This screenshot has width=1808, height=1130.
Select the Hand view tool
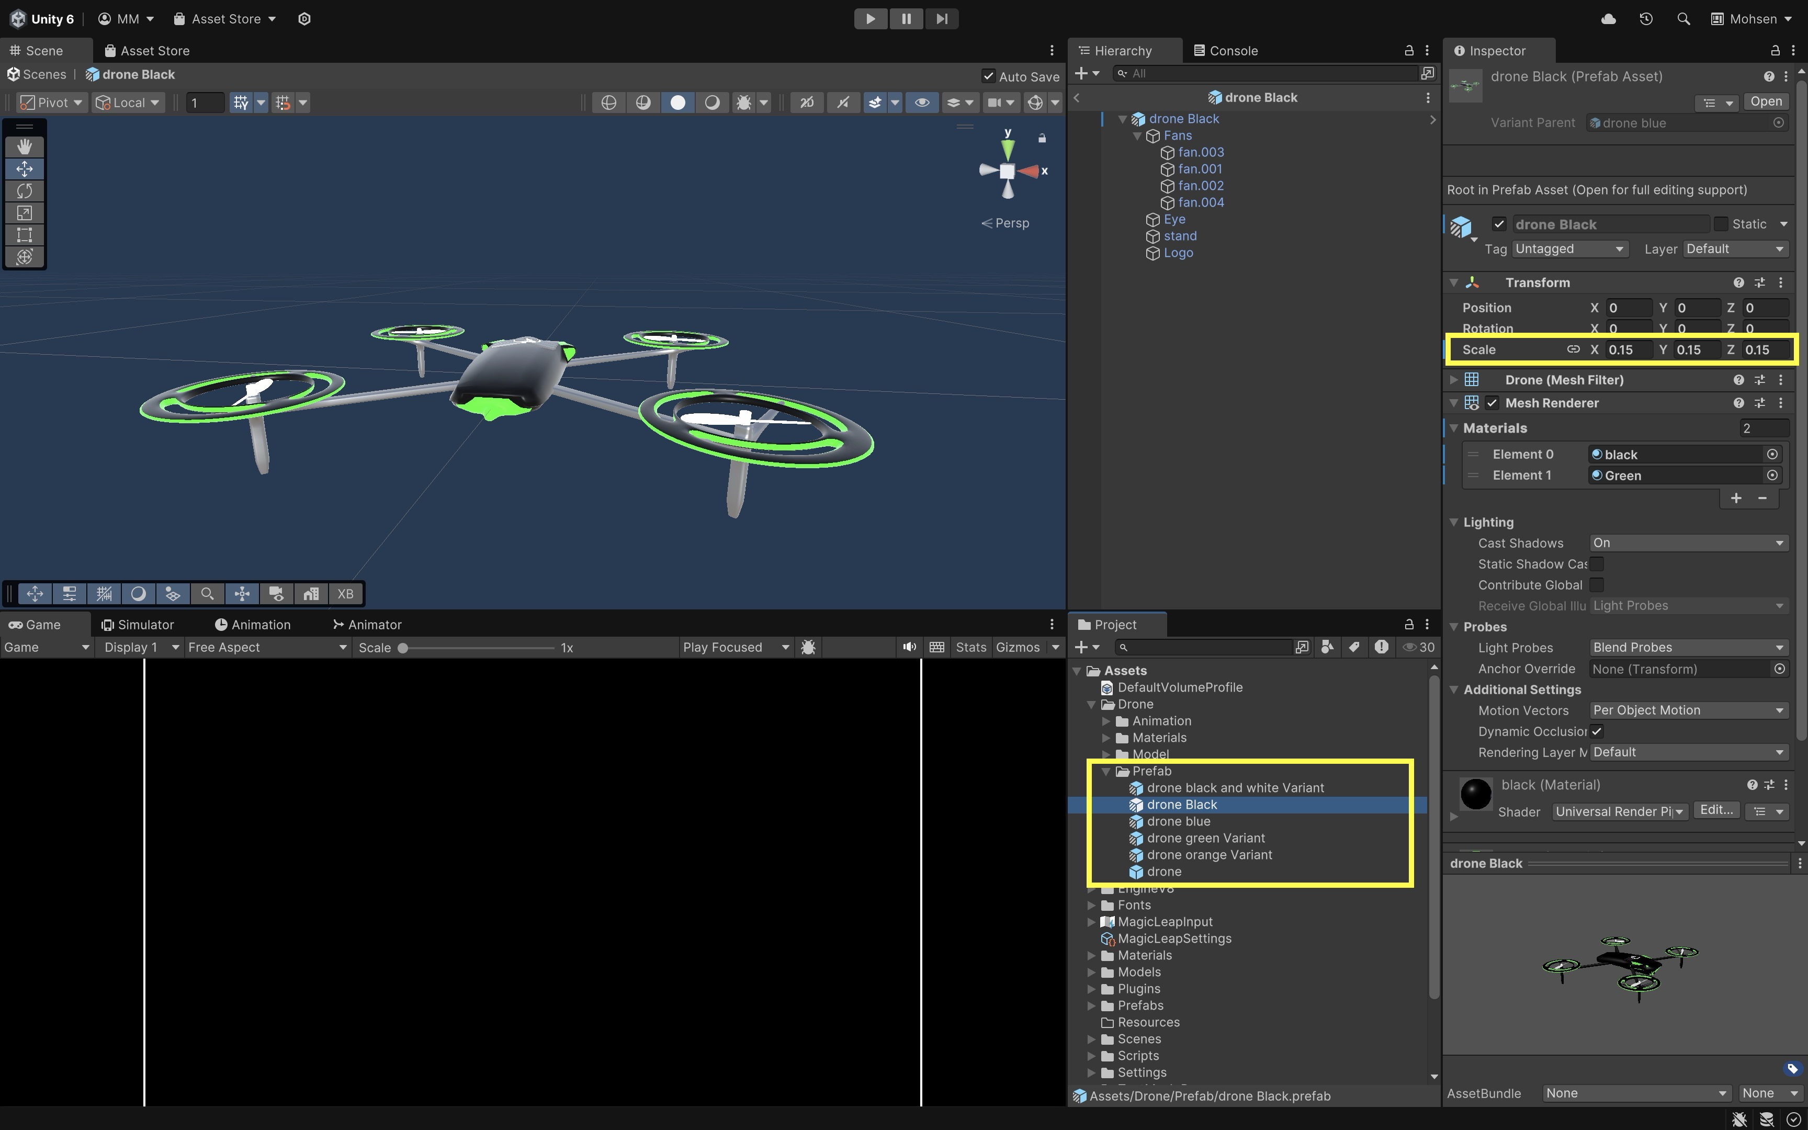[25, 146]
